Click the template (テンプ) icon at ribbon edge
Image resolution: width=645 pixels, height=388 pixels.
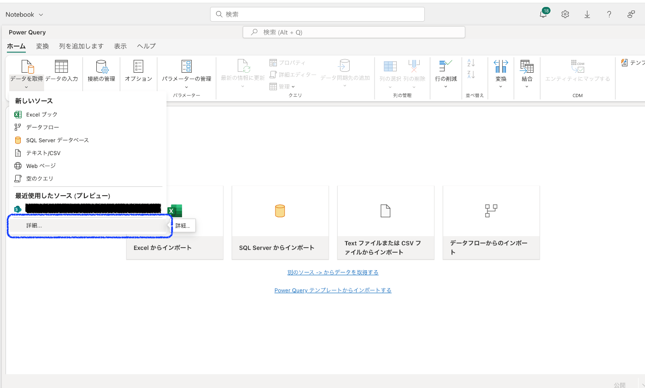[x=624, y=63]
